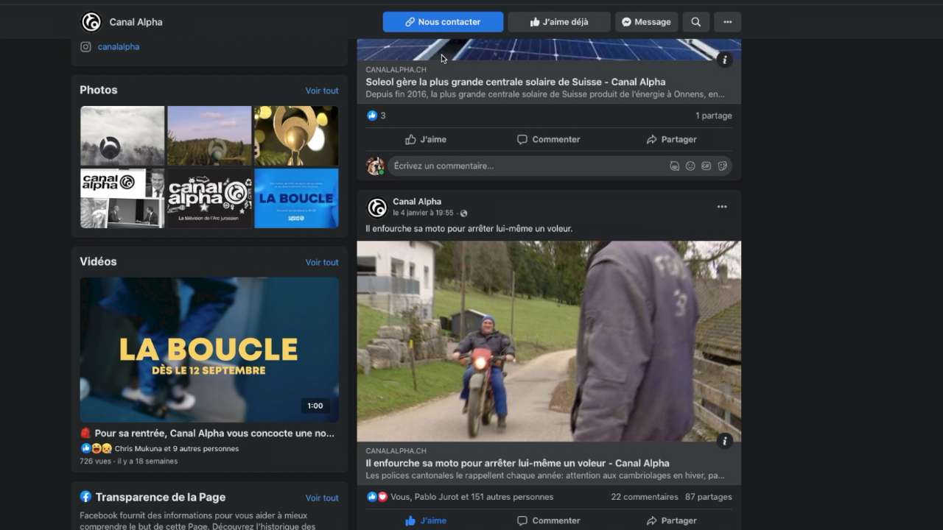Add a sticker to the comment
This screenshot has height=530, width=943.
point(723,166)
